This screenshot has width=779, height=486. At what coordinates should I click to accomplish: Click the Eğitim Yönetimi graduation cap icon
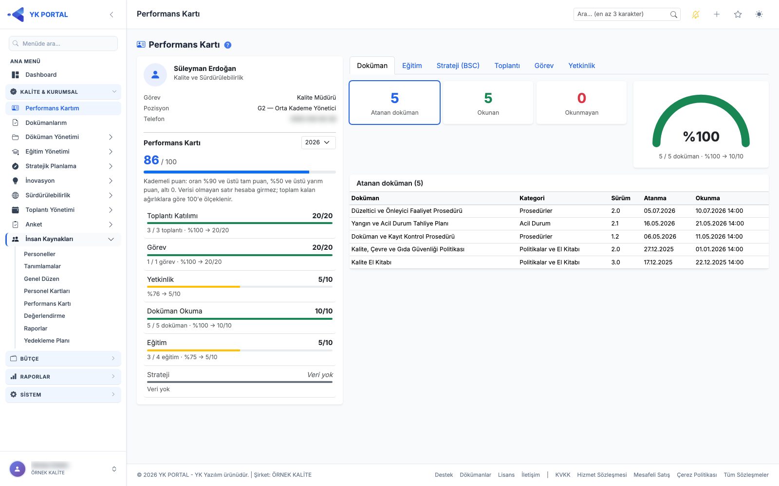15,152
